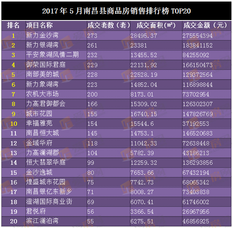Click the units value 166
This screenshot has height=228, width=233.
tap(92, 104)
